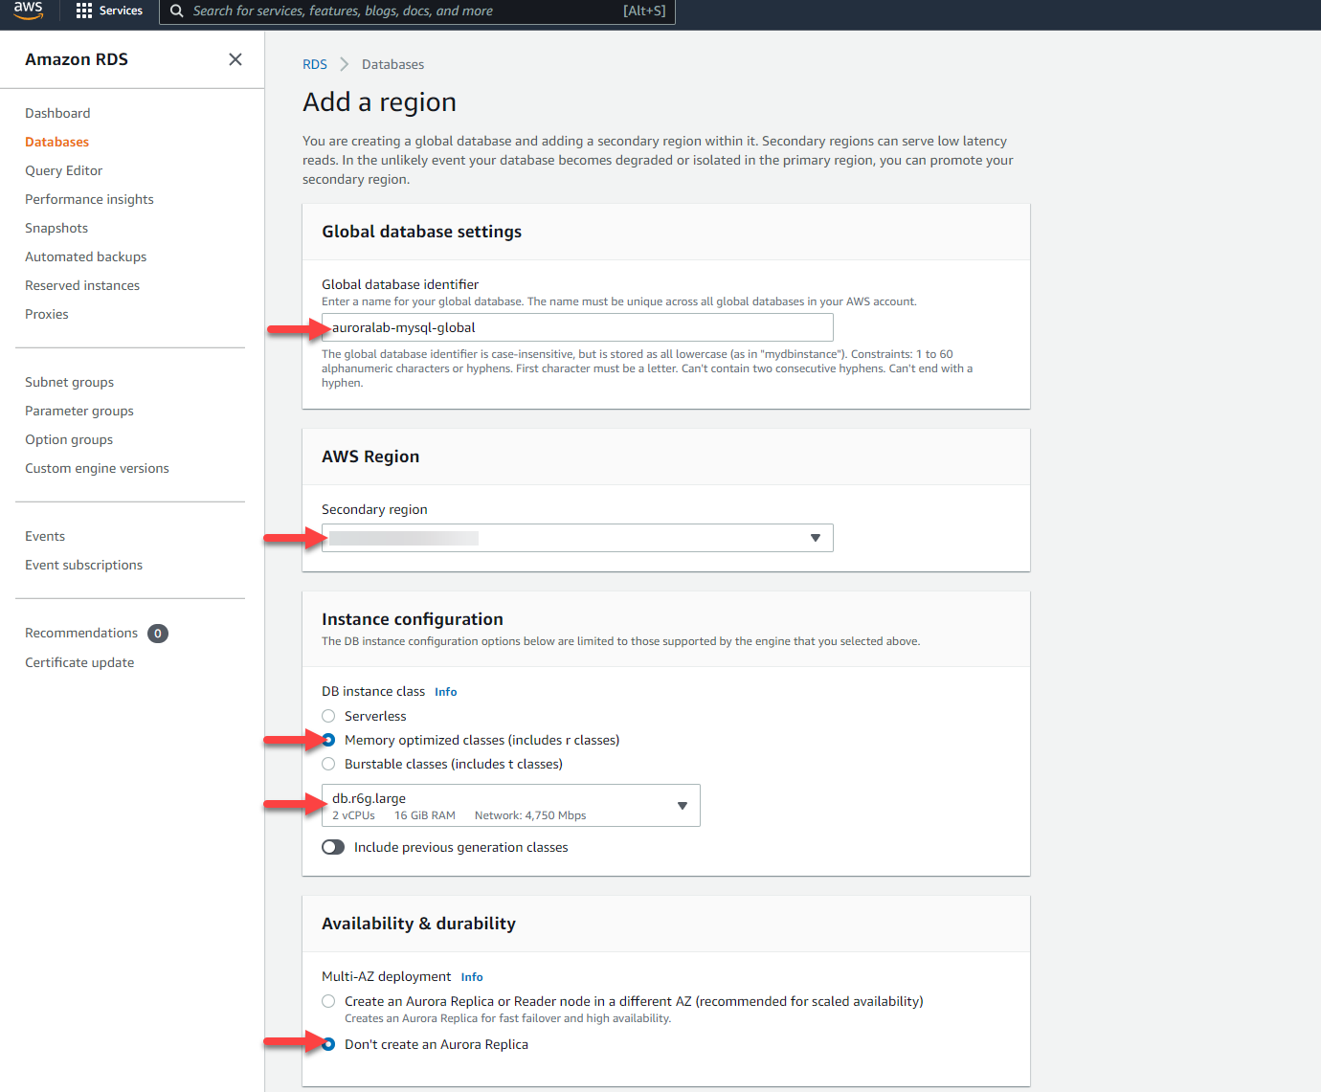Viewport: 1321px width, 1092px height.
Task: Open the Certificate update page
Action: [x=79, y=661]
